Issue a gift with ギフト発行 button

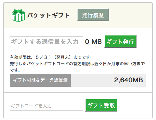click(120, 42)
